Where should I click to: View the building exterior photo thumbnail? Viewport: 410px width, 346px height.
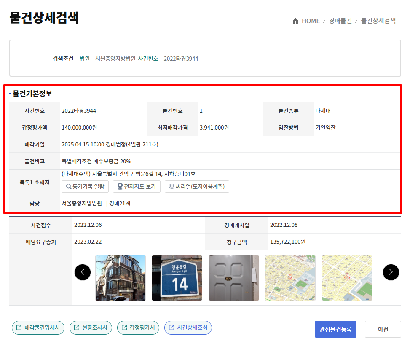click(120, 278)
